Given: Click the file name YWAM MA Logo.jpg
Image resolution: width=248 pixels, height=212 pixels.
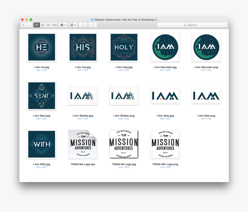Looking at the screenshot, I should [x=124, y=164].
